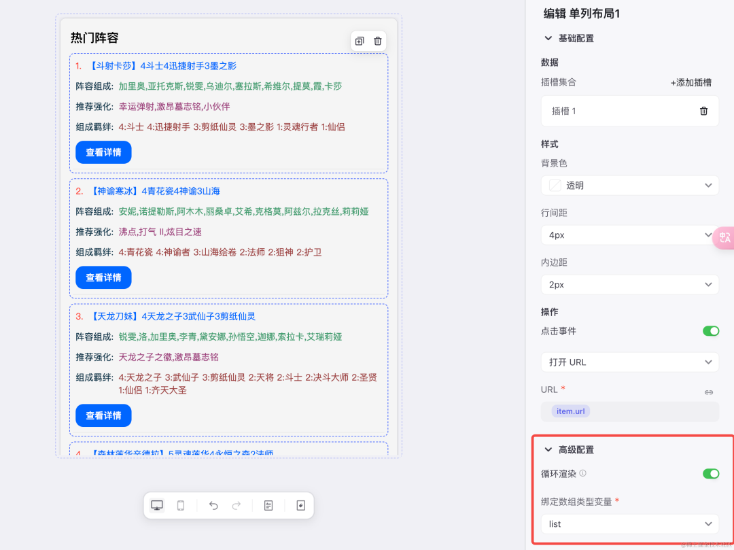
Task: Toggle the 循环渲染 switch
Action: [x=711, y=474]
